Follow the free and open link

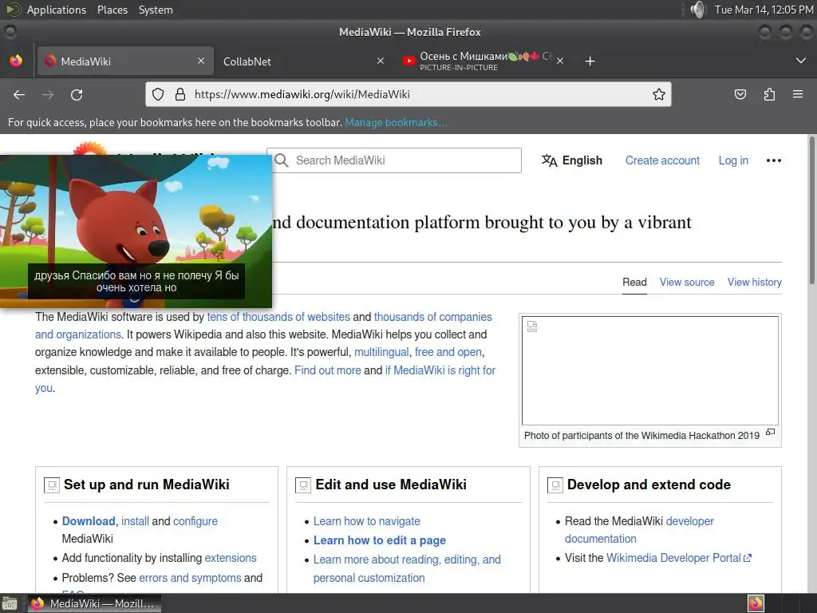pyautogui.click(x=448, y=352)
